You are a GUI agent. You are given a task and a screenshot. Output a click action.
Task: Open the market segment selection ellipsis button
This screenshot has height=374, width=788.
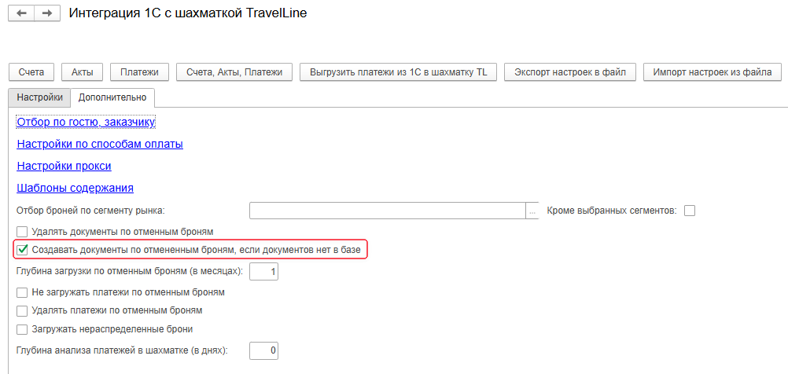coord(532,210)
